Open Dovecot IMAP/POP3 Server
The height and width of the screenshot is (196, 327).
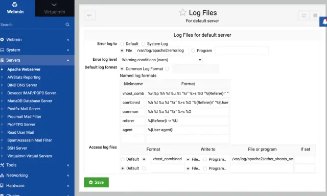(32, 93)
